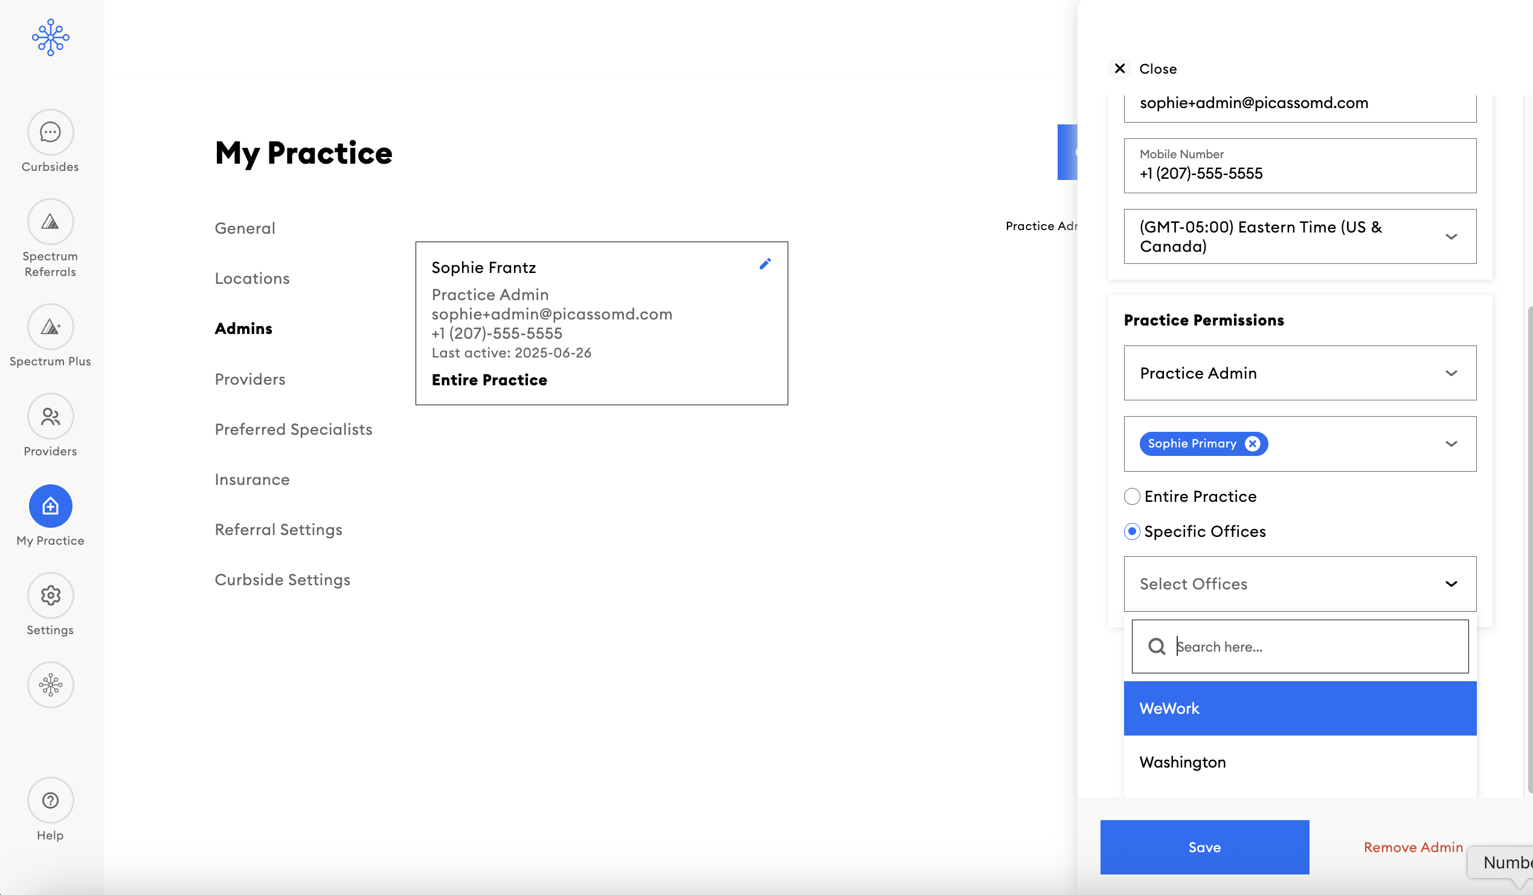Select the Entire Practice radio button
The width and height of the screenshot is (1533, 895).
1132,497
